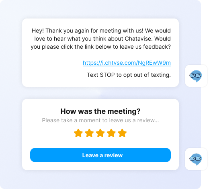The width and height of the screenshot is (209, 189).
Task: Select the second star rating
Action: (89, 133)
